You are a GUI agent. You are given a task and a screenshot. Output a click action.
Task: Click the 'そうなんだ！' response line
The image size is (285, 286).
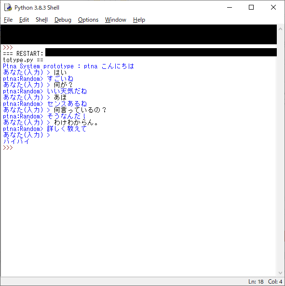(45, 116)
